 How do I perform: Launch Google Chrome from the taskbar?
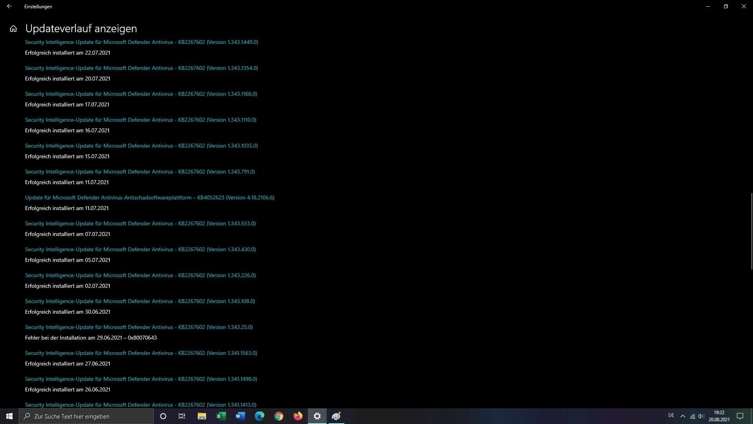[278, 416]
